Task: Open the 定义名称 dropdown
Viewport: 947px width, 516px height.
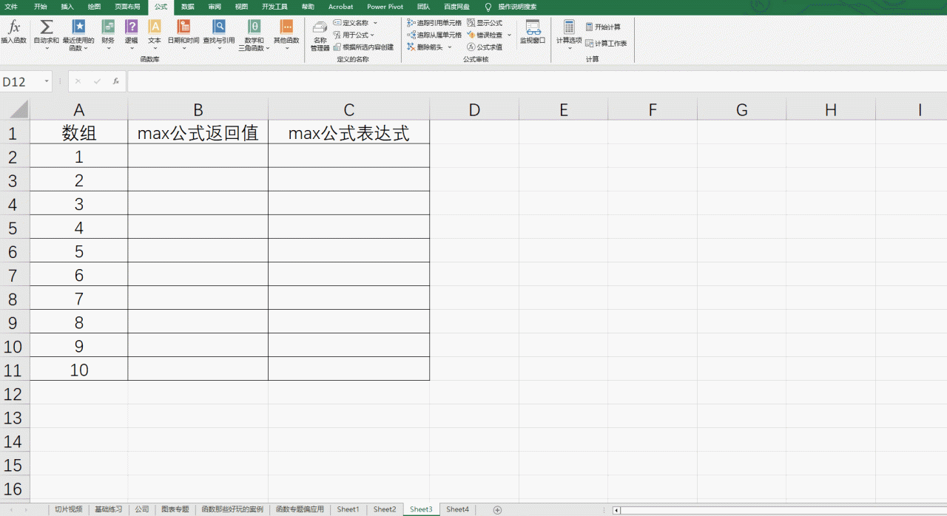Action: 375,23
